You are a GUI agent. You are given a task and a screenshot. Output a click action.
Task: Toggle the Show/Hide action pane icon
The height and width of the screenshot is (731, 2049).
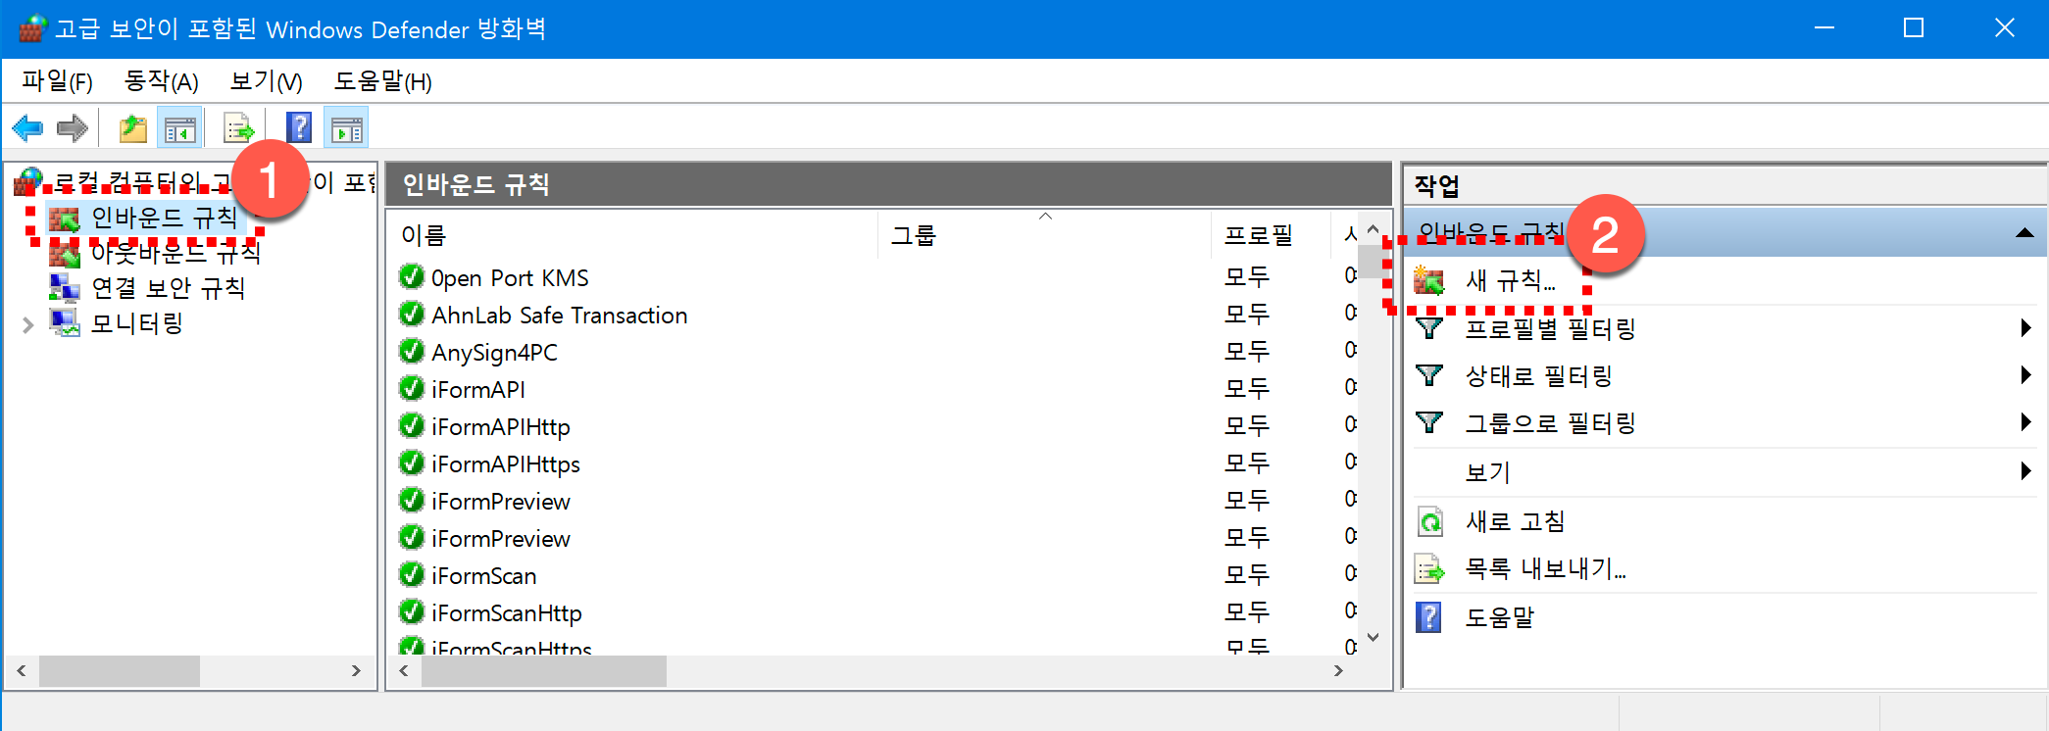(346, 128)
